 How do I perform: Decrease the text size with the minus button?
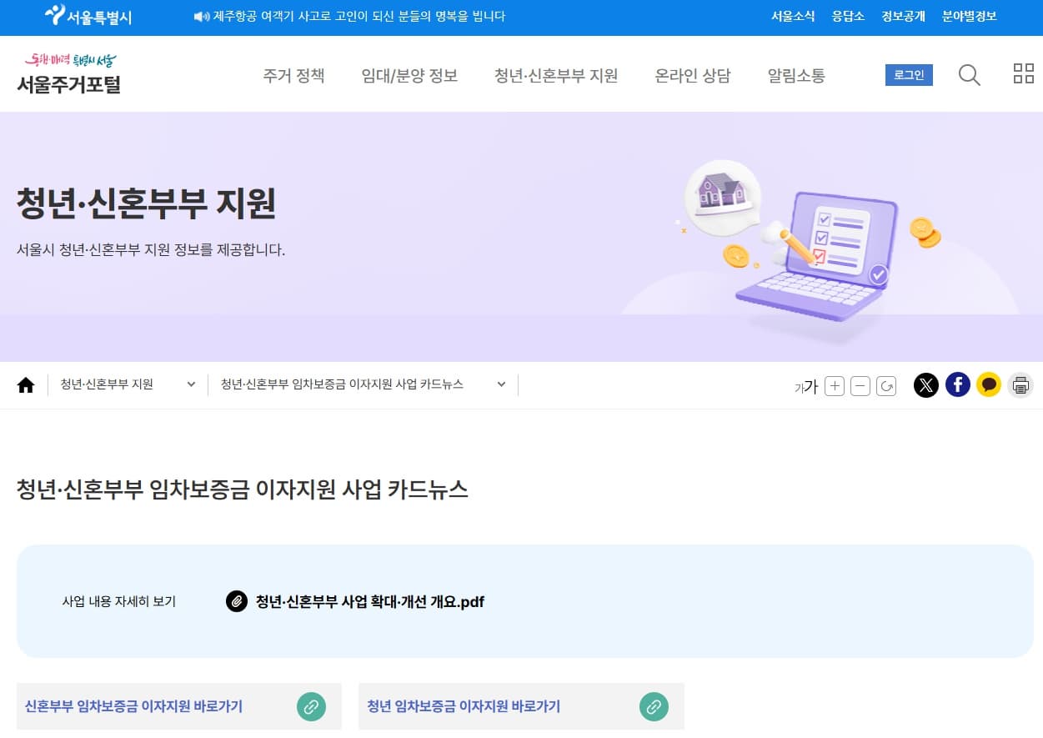click(860, 385)
